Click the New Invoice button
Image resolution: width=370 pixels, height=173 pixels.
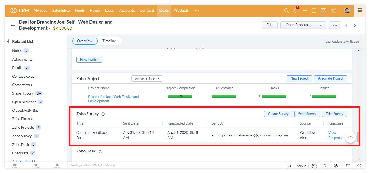89,60
